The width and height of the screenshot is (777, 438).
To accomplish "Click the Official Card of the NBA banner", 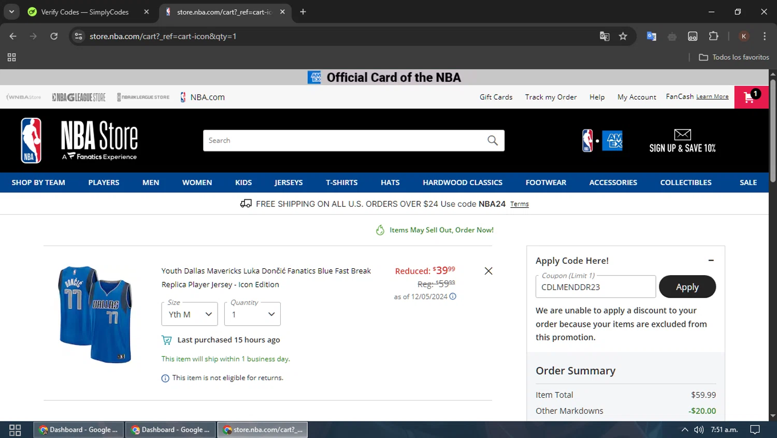I will [384, 78].
